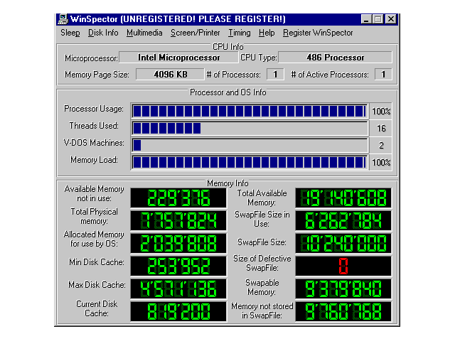Open the Disk Info menu
The image size is (455, 341).
coord(103,33)
